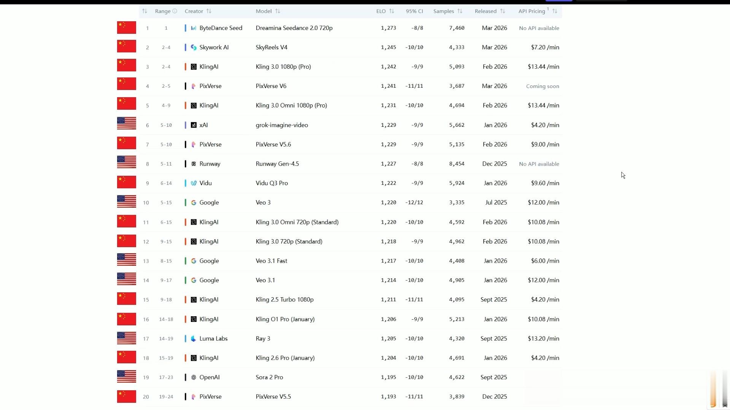730x410 pixels.
Task: Click the ByteDance Seed logo icon
Action: [x=194, y=28]
